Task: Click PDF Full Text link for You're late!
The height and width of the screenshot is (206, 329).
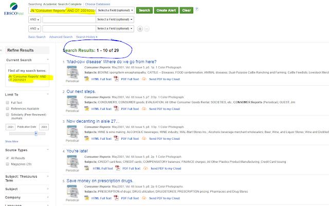Action: point(132,168)
